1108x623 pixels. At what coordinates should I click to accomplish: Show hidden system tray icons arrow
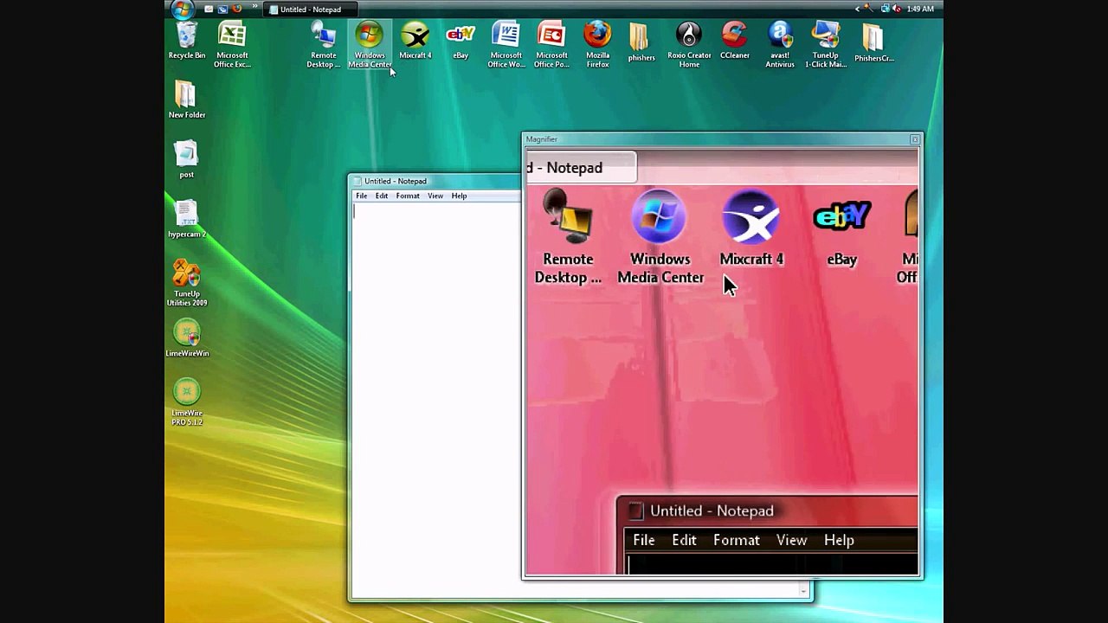857,9
